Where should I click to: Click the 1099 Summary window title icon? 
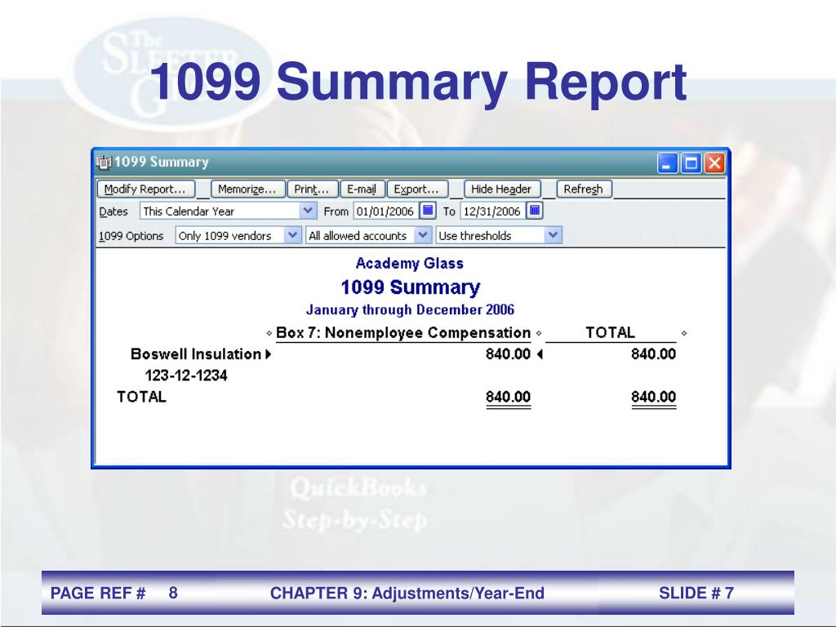pyautogui.click(x=104, y=162)
